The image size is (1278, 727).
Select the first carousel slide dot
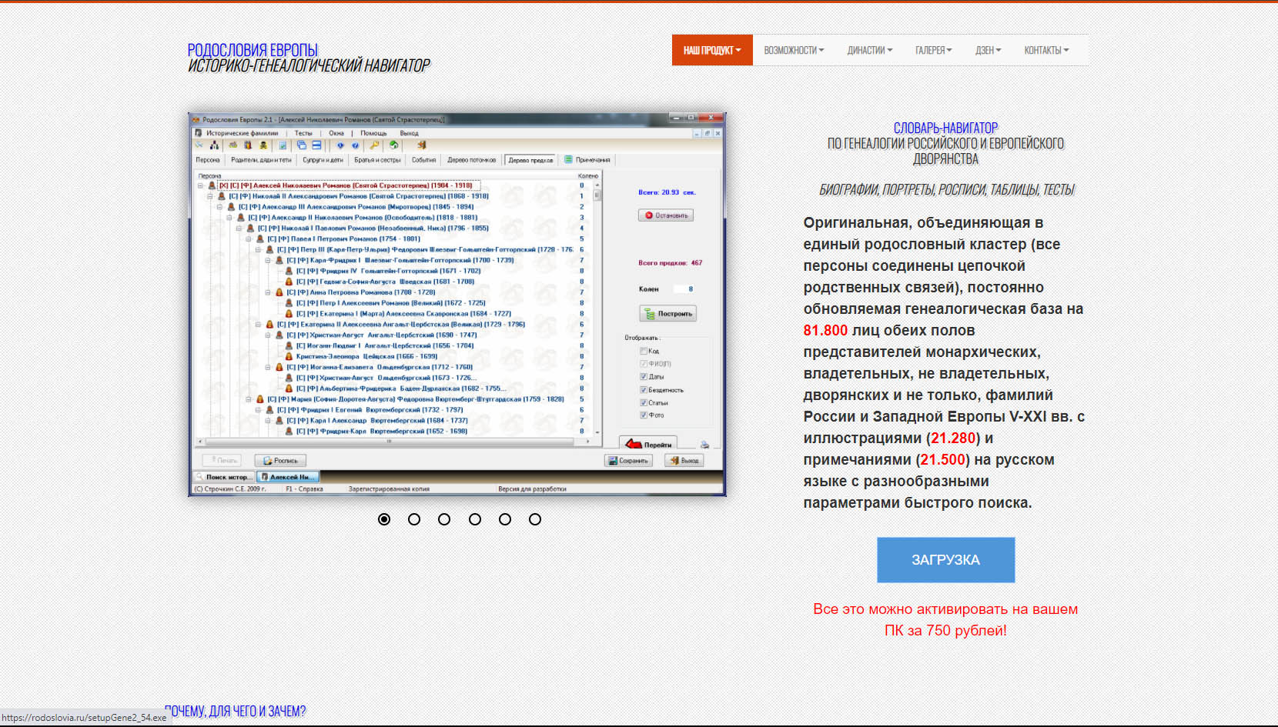point(384,519)
